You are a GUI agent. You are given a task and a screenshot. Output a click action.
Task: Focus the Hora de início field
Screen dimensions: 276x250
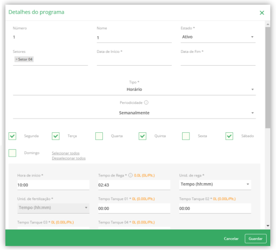click(53, 185)
